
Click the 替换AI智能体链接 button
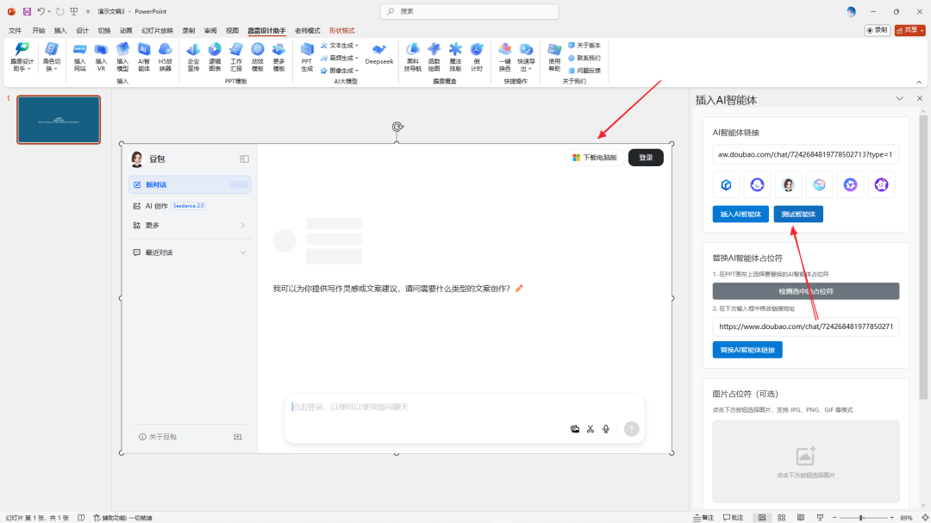pos(747,350)
